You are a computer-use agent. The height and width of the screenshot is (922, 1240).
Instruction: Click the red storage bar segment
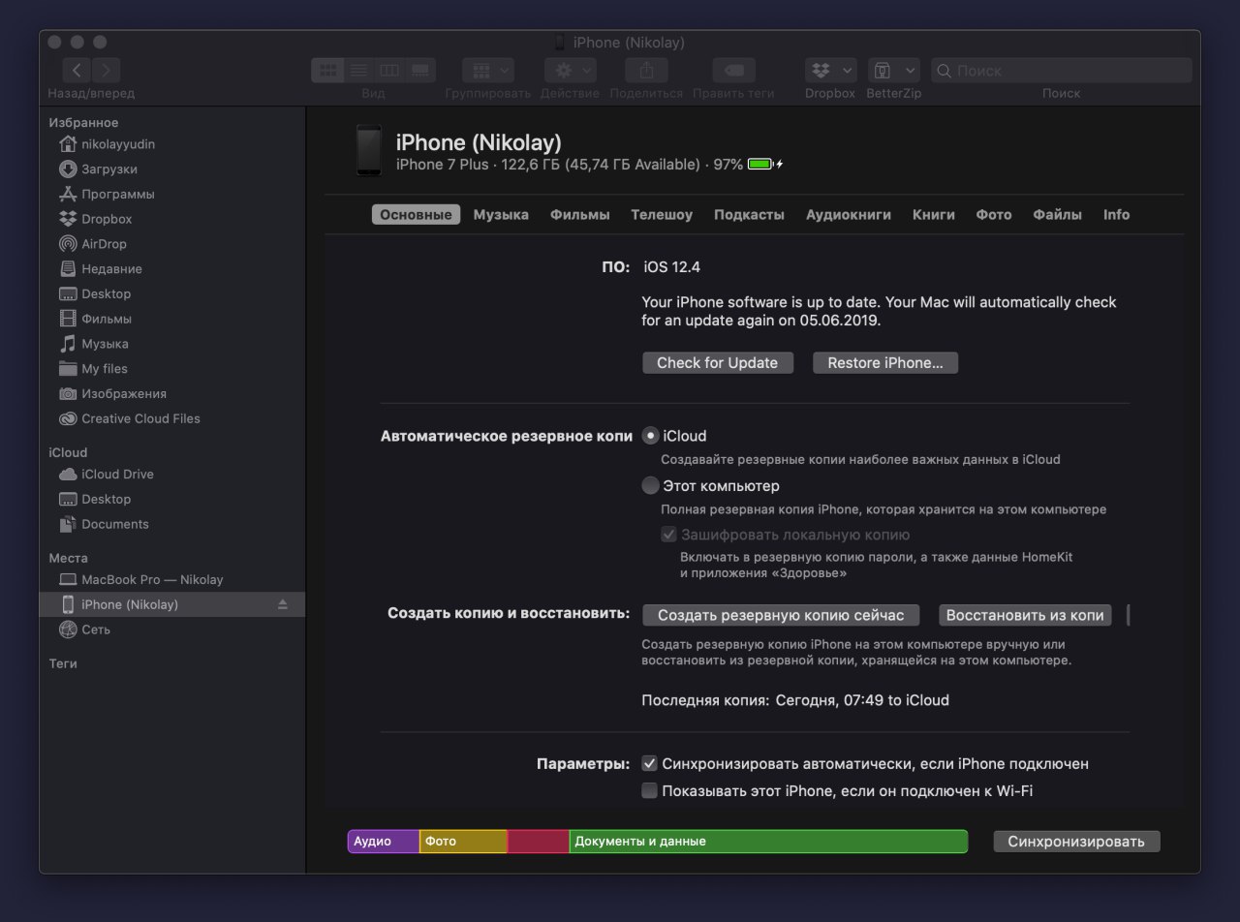point(538,842)
